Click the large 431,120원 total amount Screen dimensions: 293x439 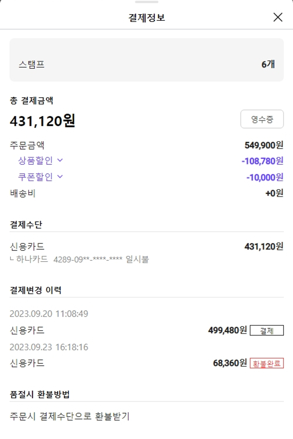point(42,121)
